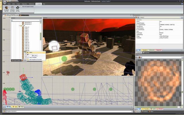Click the home icon in Materials panel
This screenshot has width=184, height=115.
coord(136,57)
